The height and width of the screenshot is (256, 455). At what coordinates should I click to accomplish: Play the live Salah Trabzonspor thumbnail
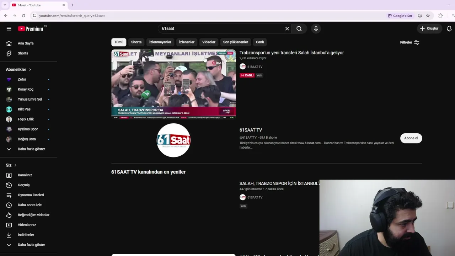pyautogui.click(x=173, y=84)
